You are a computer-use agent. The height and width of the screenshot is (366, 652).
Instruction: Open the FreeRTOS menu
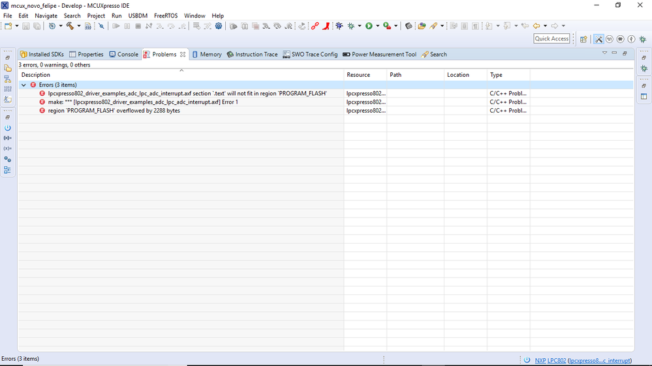point(166,16)
